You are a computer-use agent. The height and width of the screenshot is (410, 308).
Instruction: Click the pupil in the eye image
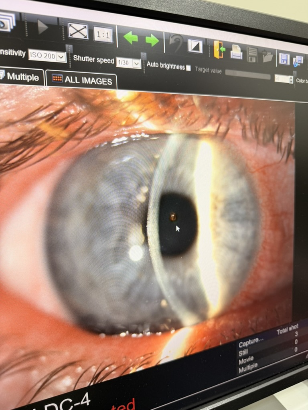[177, 224]
